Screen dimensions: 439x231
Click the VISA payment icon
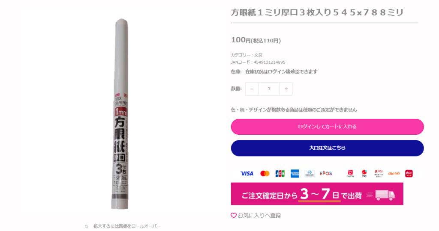247,173
